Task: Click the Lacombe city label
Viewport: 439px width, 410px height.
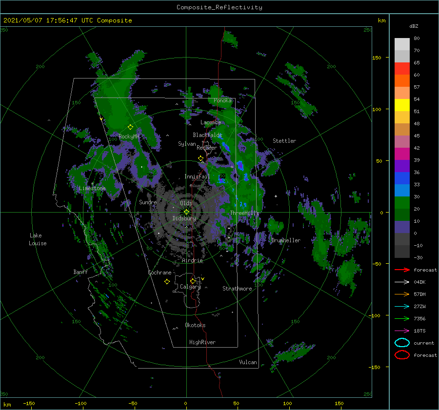Action: pos(211,122)
